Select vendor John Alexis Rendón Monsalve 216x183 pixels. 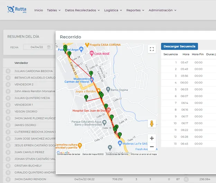point(29,91)
